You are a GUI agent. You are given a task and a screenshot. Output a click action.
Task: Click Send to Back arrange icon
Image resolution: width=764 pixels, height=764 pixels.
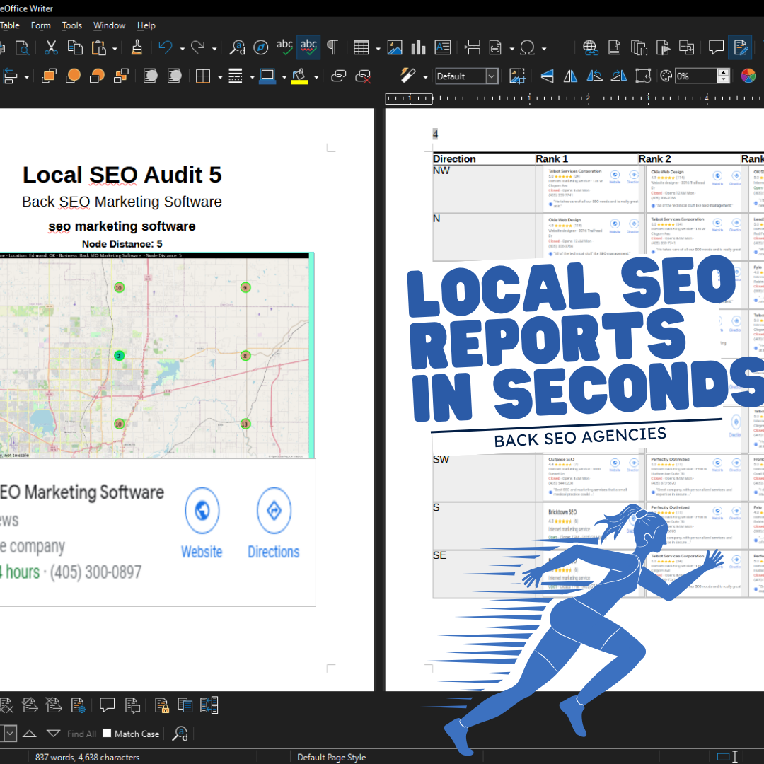[121, 76]
